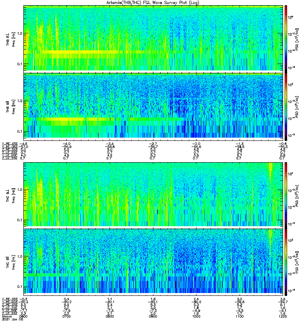
Task: Click the yellow narrowband line in the THB B⊥ spectrogram
Action: (x=82, y=52)
